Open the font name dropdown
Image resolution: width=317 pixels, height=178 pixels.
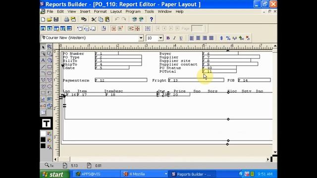click(141, 38)
